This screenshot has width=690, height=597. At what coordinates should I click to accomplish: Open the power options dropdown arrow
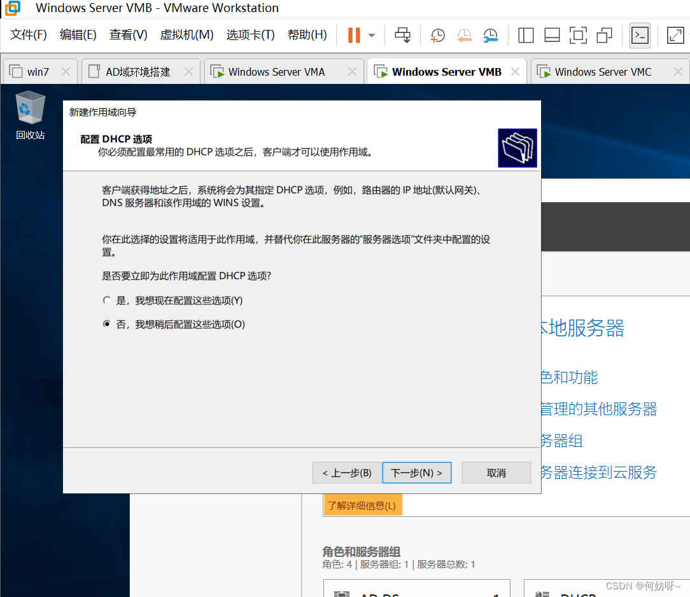click(x=372, y=36)
